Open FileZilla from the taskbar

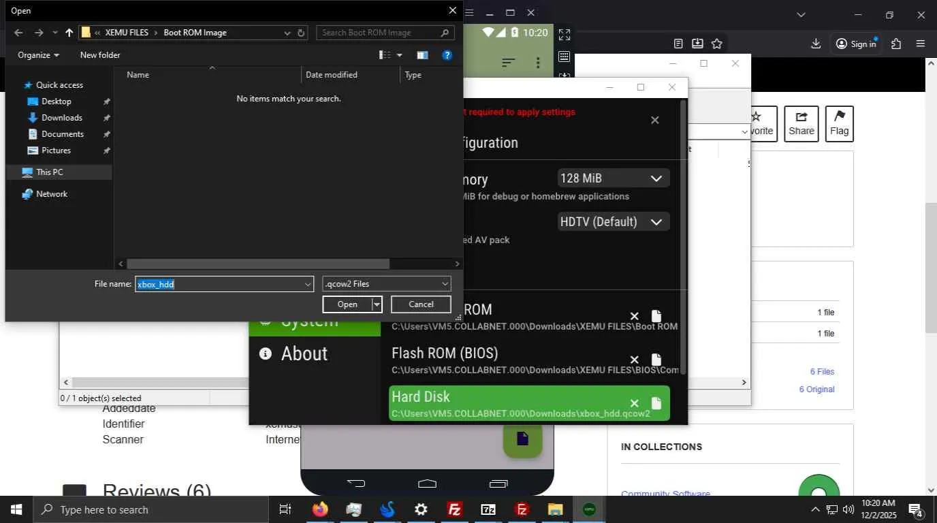click(x=455, y=509)
